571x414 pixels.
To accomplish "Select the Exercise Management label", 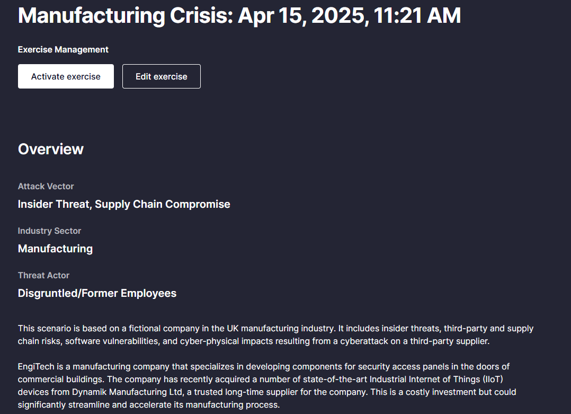I will click(x=63, y=49).
